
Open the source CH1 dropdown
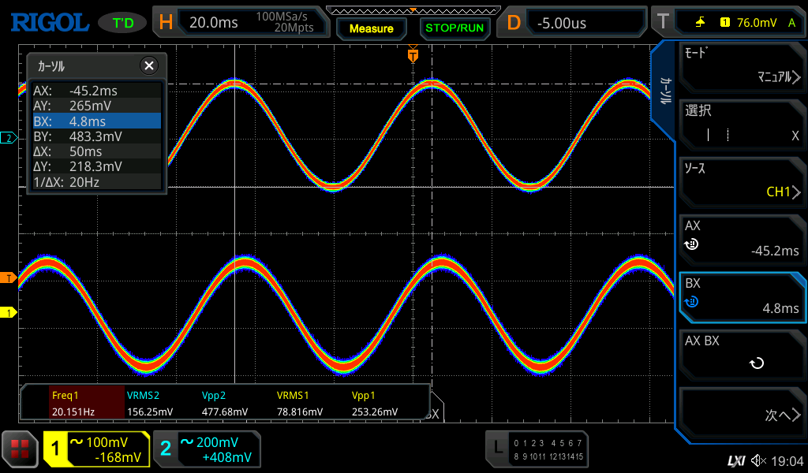[x=742, y=181]
